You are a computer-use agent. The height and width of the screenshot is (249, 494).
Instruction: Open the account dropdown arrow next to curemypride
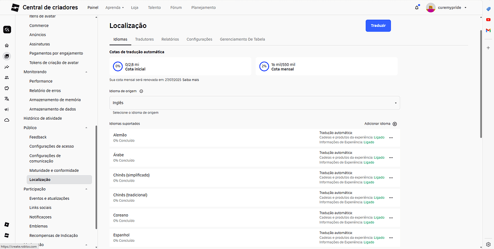[x=466, y=8]
